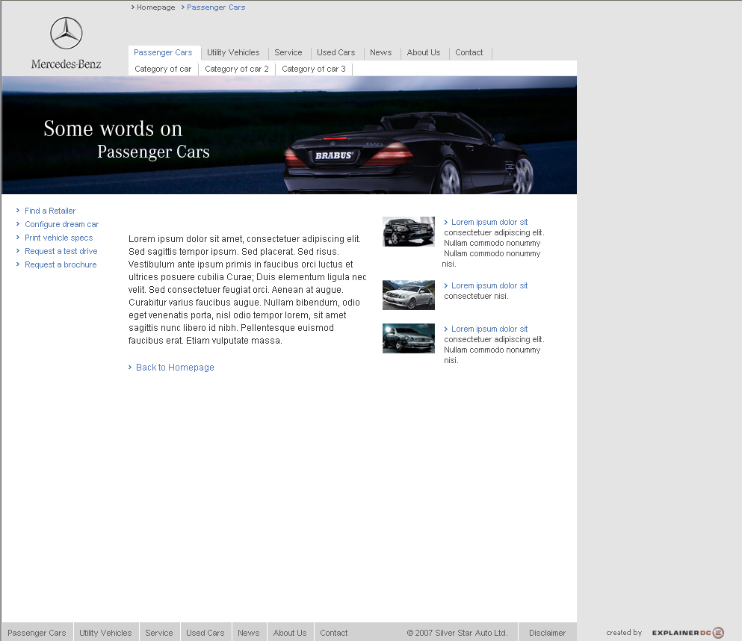
Task: Click the Mercedes-Benz star logo
Action: pos(66,34)
